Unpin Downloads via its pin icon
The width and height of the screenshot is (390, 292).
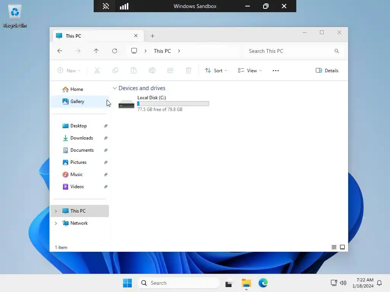pyautogui.click(x=106, y=138)
